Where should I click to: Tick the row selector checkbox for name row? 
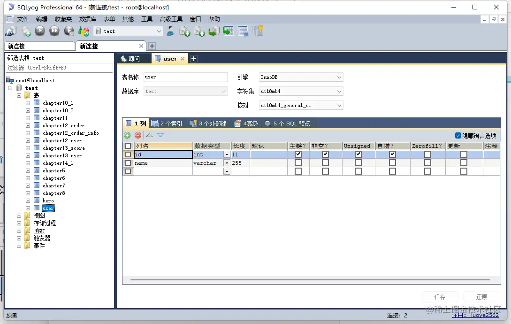[128, 163]
